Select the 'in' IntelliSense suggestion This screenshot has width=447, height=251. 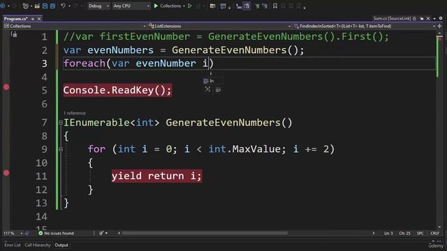[212, 81]
